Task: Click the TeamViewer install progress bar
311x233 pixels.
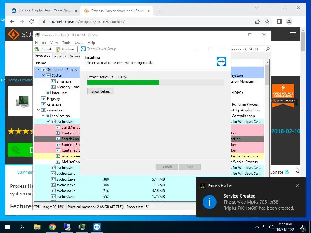Action: (x=155, y=83)
